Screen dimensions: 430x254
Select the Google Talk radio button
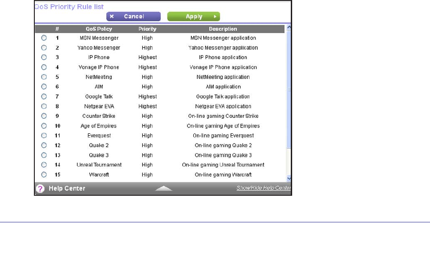point(44,97)
